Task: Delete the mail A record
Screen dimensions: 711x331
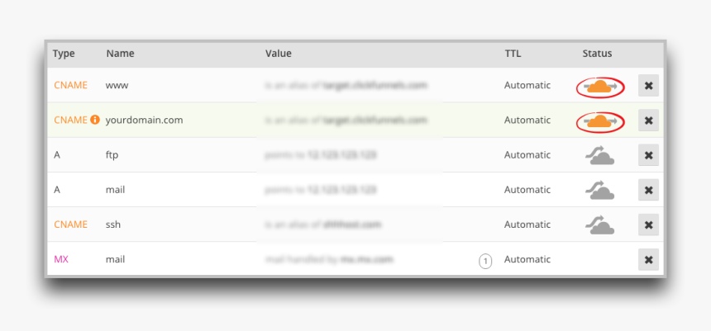Action: click(x=648, y=191)
